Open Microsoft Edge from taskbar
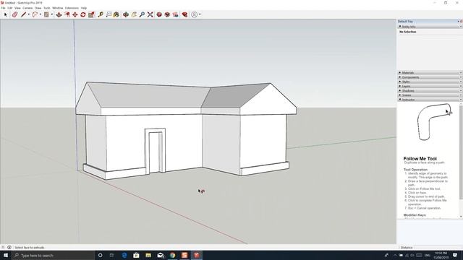This screenshot has height=260, width=463. pos(124,255)
